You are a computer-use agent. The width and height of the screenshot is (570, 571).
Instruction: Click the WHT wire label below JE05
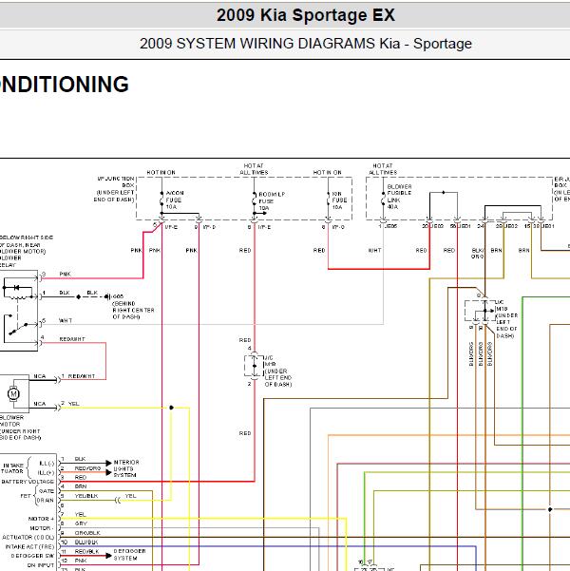374,251
